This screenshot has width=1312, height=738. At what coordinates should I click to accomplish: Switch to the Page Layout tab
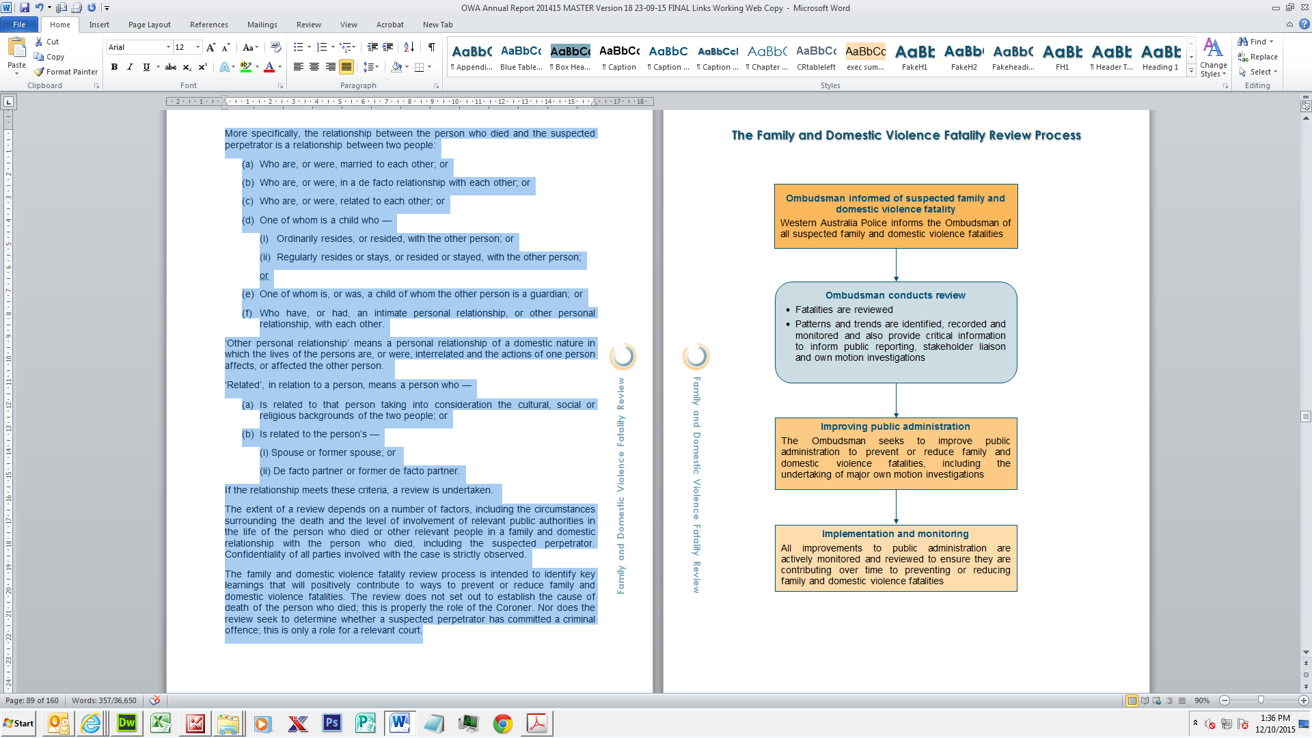pyautogui.click(x=150, y=25)
